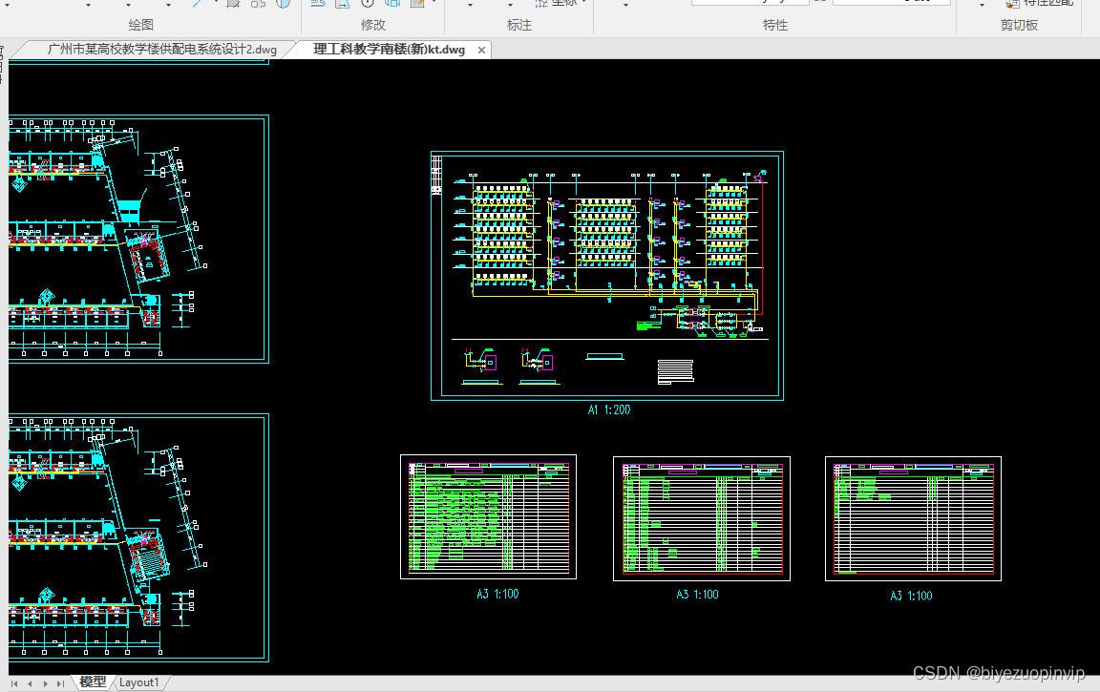
Task: Select the A1 1:200 system diagram sheet
Action: (607, 276)
